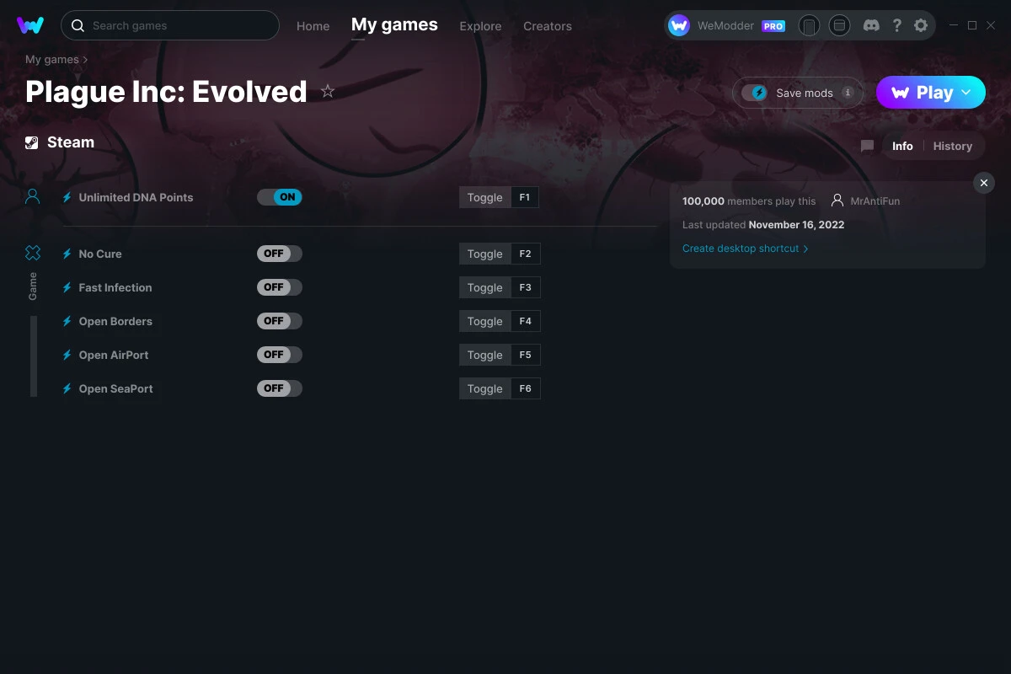Click the mobile companion icon in the header
Viewport: 1011px width, 674px height.
[x=809, y=25]
